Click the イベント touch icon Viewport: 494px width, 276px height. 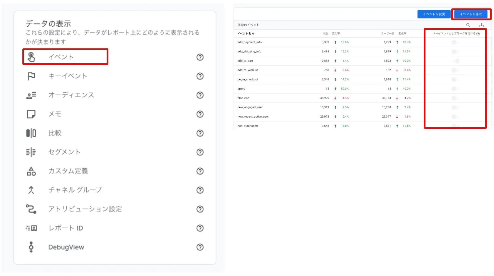(31, 57)
